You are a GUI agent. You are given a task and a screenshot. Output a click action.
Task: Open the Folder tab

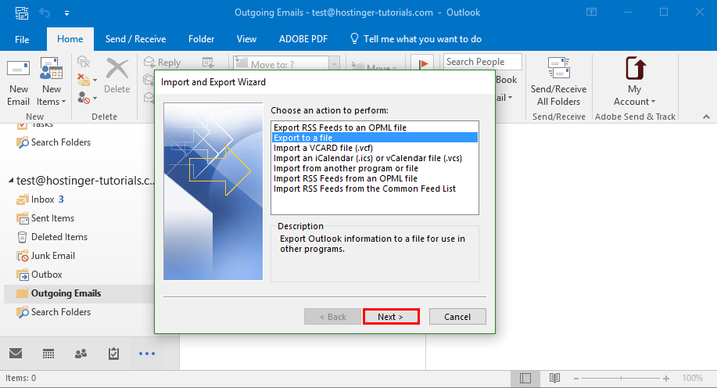(201, 39)
